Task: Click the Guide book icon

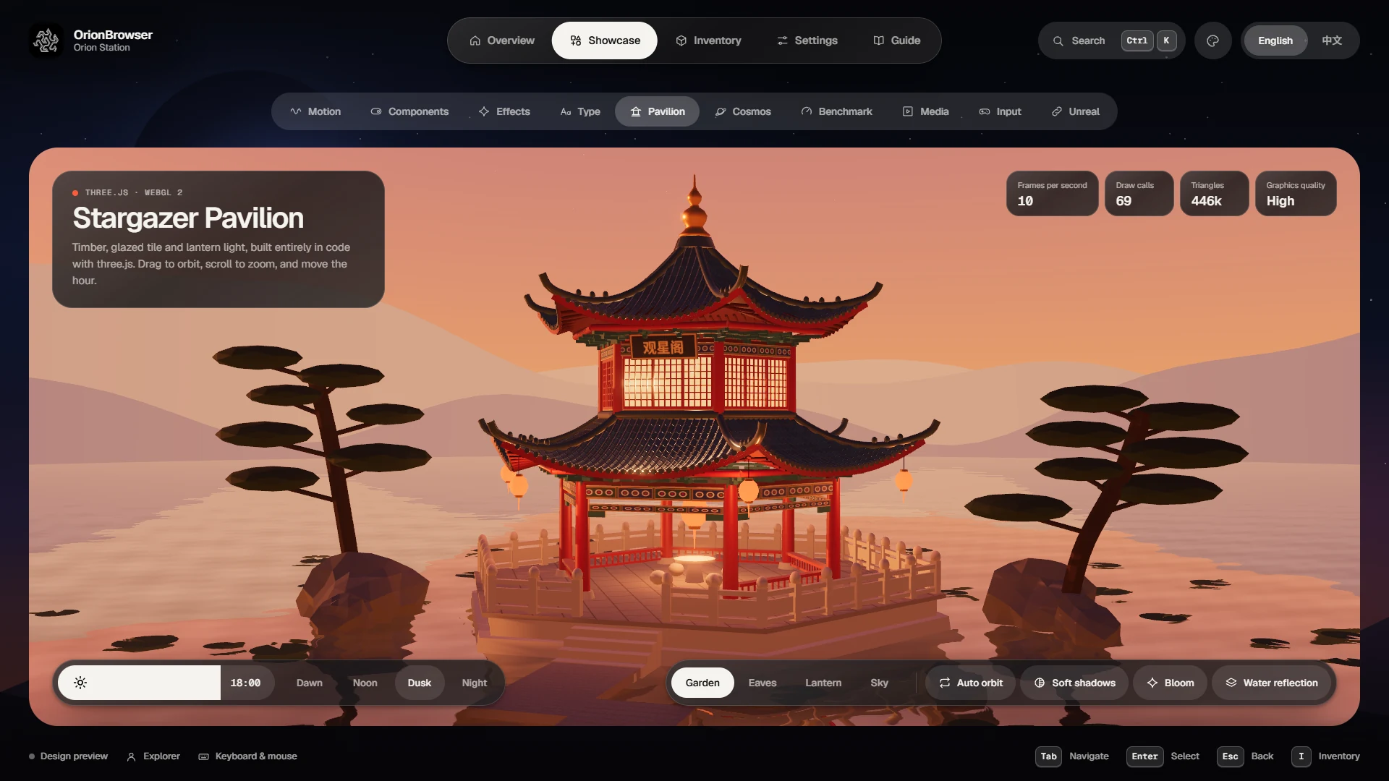Action: [x=878, y=40]
